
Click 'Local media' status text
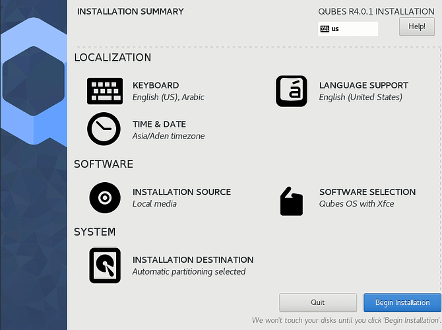(x=154, y=204)
